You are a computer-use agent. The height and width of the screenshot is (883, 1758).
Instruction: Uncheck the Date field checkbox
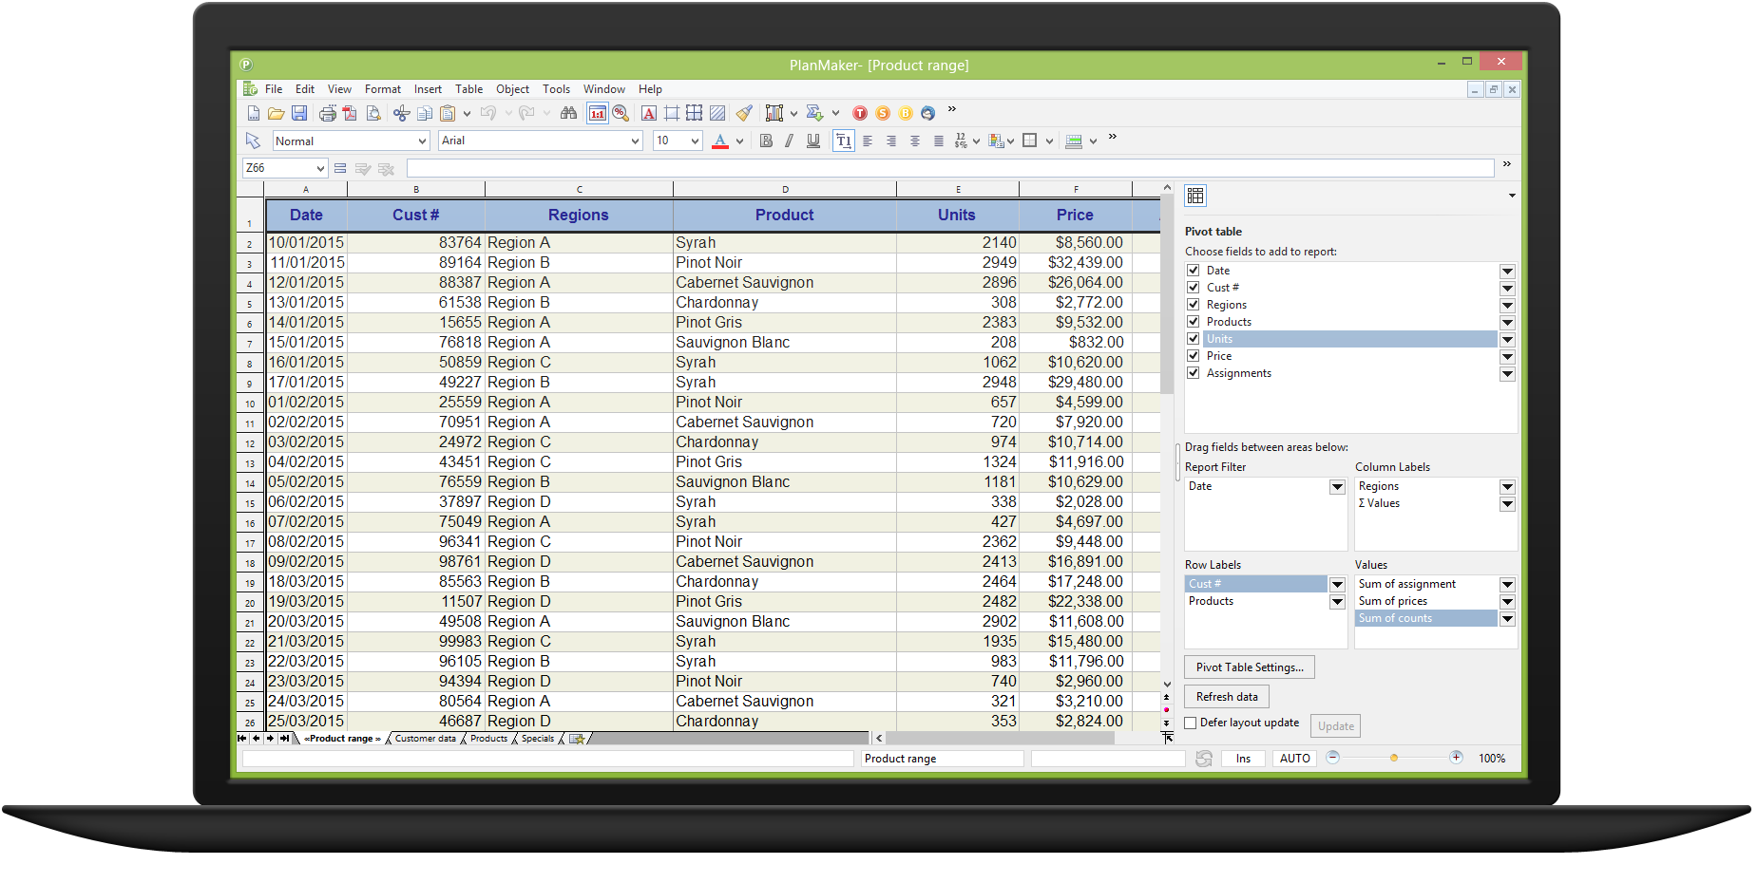[x=1193, y=271]
